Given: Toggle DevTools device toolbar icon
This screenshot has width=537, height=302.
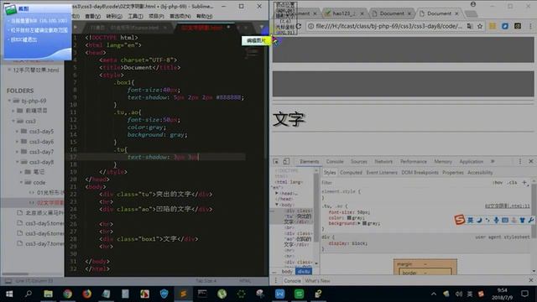Looking at the screenshot, I should point(286,161).
